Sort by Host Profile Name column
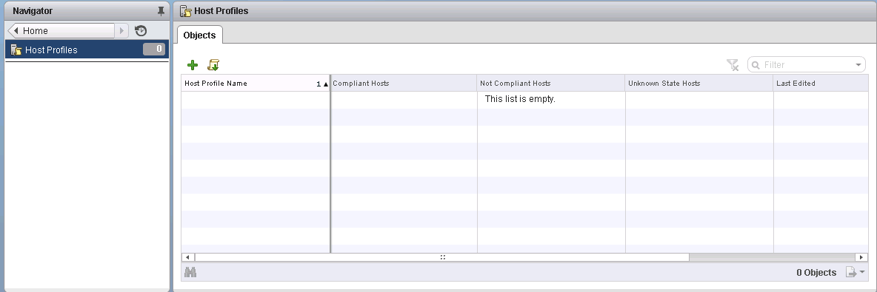 (256, 84)
